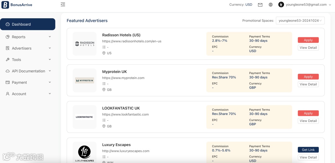The height and width of the screenshot is (163, 335).
Task: Get Link for Luxury Escapes
Action: click(308, 150)
